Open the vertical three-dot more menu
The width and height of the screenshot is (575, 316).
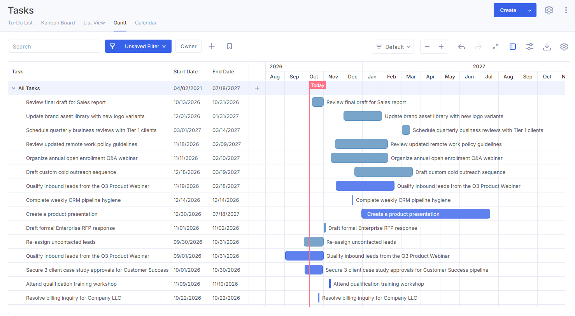click(x=566, y=10)
